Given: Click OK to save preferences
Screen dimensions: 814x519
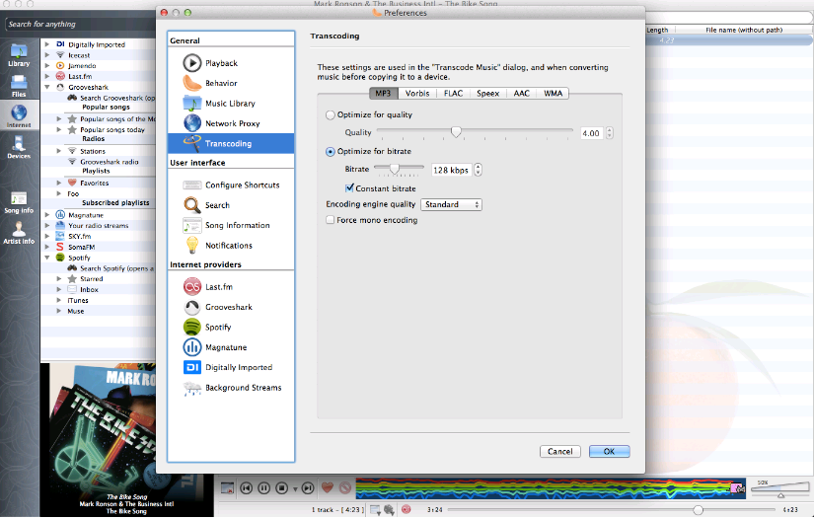Looking at the screenshot, I should (610, 452).
